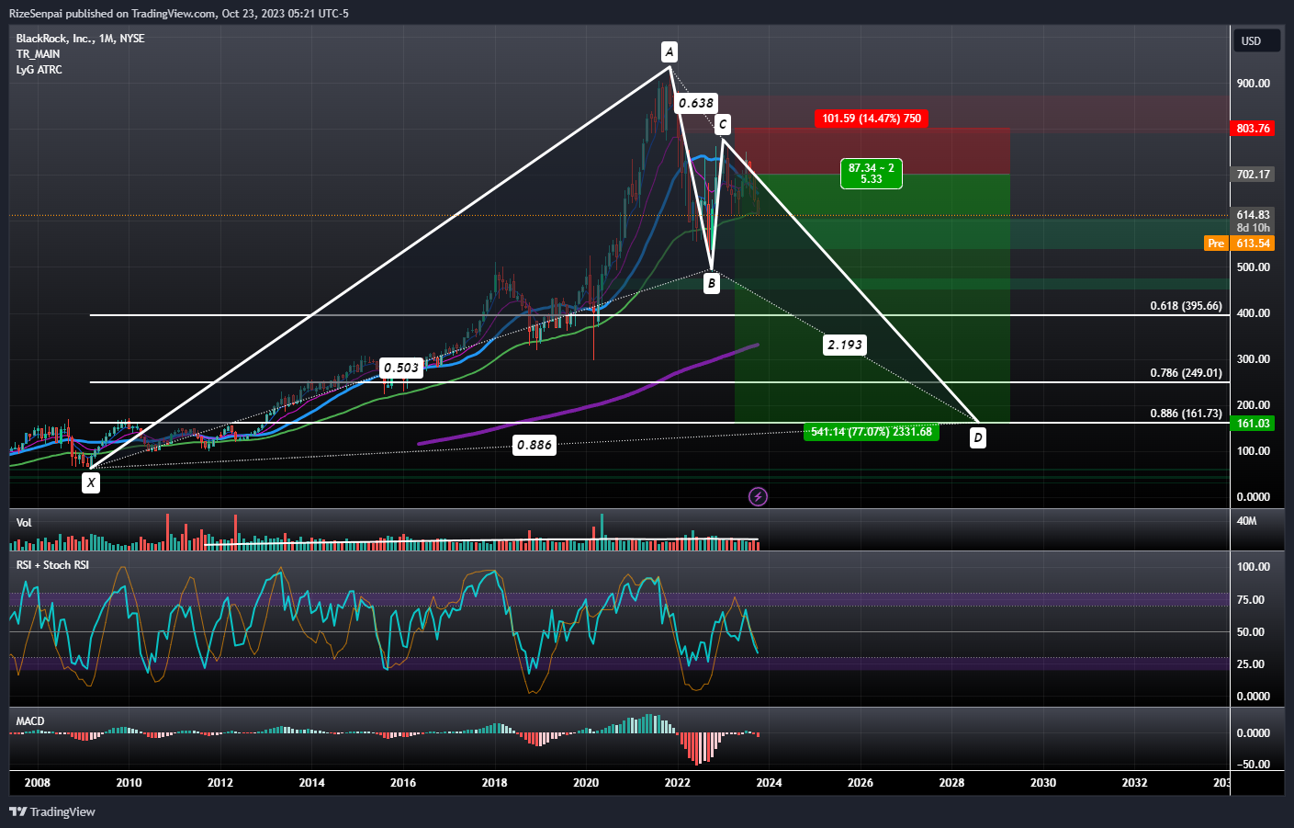Click the lightning bolt event icon
This screenshot has height=828, width=1294.
pyautogui.click(x=758, y=497)
